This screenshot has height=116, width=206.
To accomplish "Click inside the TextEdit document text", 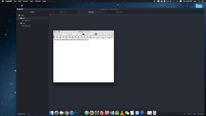I will tap(71, 40).
